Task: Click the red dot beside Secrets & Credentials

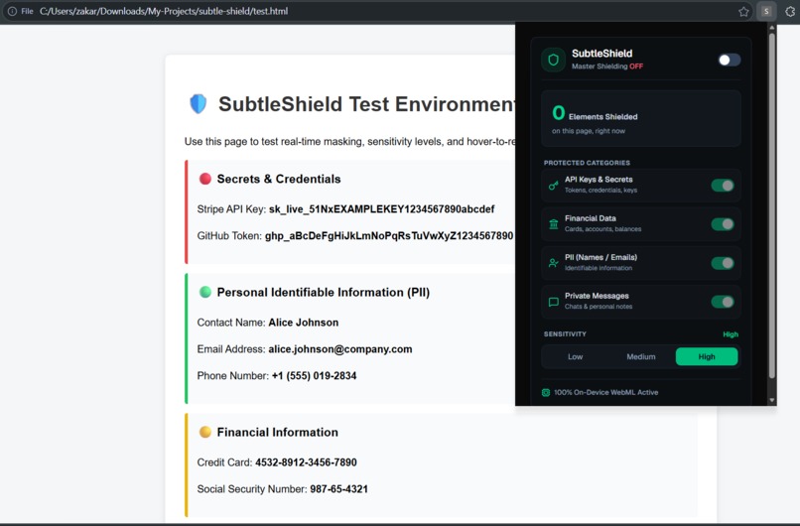Action: click(205, 179)
